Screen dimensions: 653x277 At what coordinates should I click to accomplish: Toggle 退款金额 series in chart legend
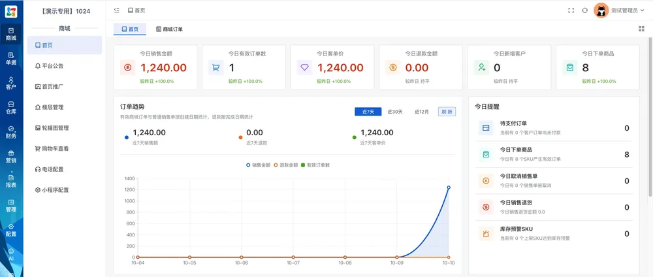pos(286,165)
